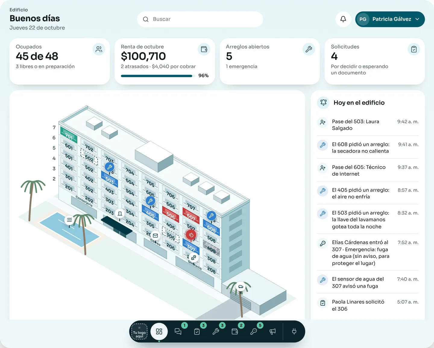This screenshot has height=348, width=434.
Task: Click the search magnifier icon
Action: (x=146, y=19)
